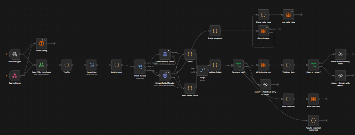Select the Shape meter miss node
This screenshot has height=135, width=355.
(263, 15)
